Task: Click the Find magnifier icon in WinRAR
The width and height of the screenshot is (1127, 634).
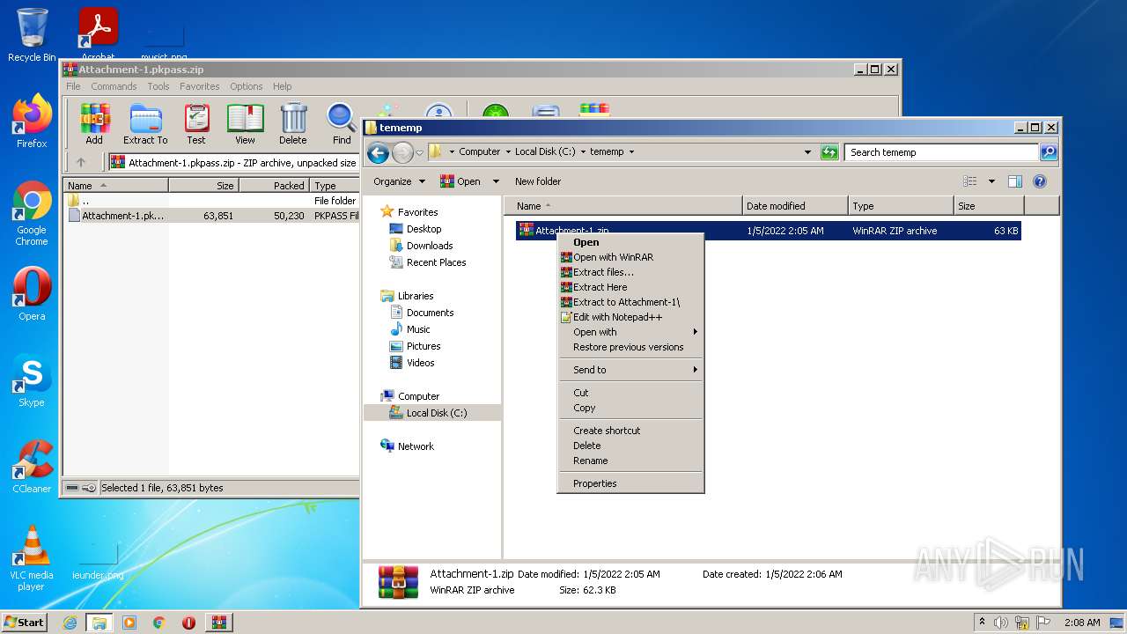Action: (342, 123)
